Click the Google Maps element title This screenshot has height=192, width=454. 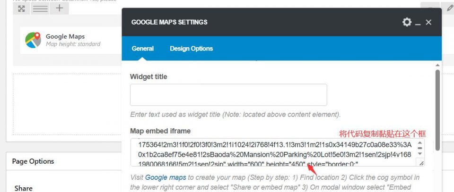point(65,36)
